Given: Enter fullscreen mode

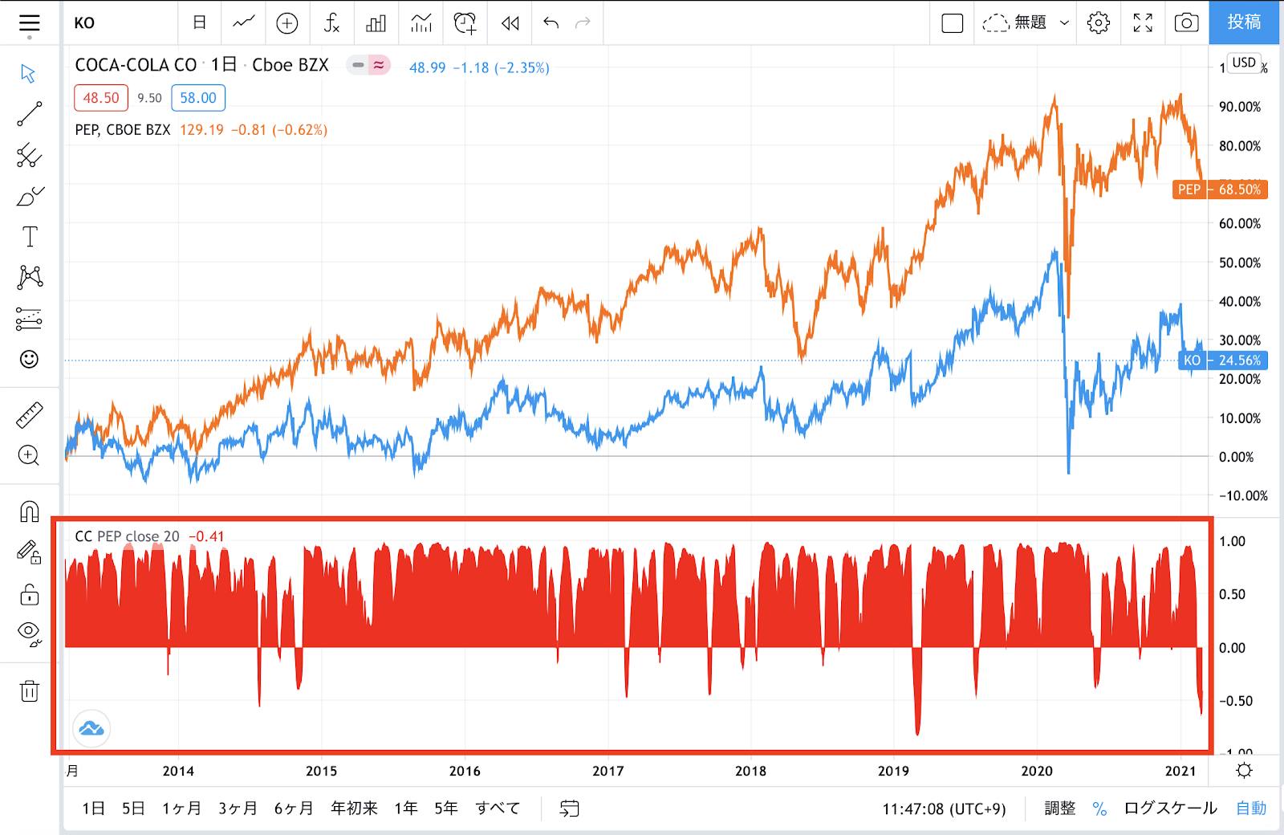Looking at the screenshot, I should click(x=1143, y=22).
